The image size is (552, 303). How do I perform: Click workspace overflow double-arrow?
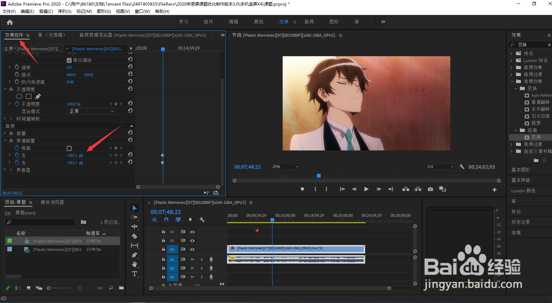point(383,22)
